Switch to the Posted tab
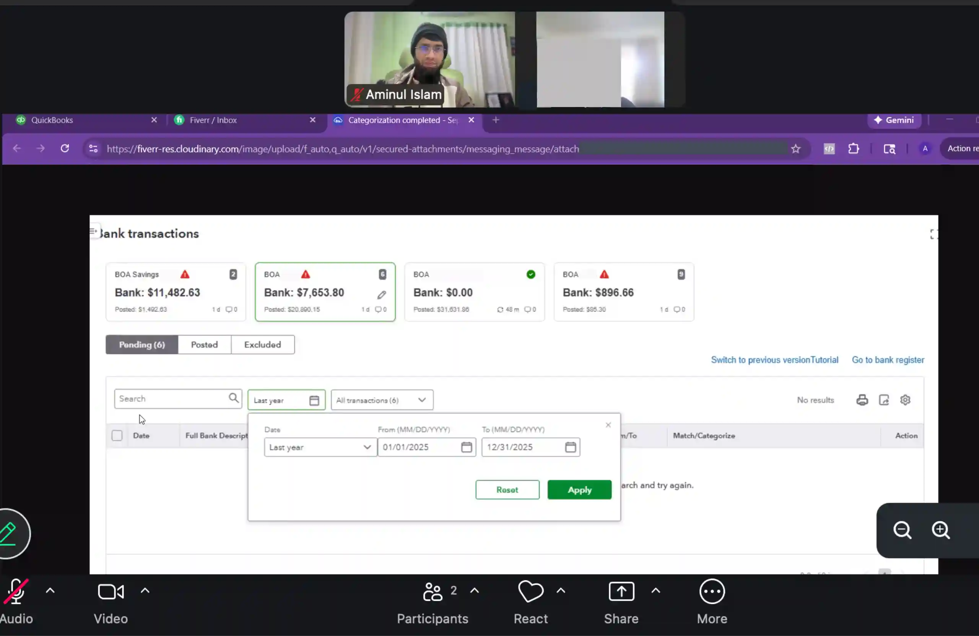Screen dimensions: 979x636 click(205, 344)
